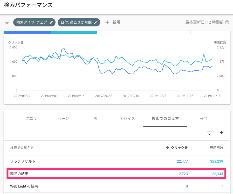Toggle the third white metric card
This screenshot has height=194, width=233.
point(120,32)
